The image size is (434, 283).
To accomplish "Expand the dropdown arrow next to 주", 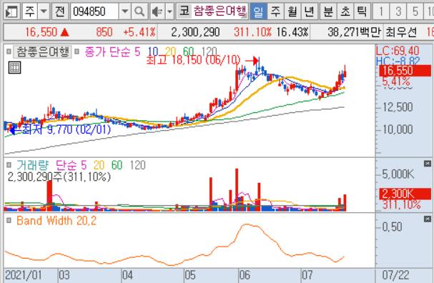I will [x=44, y=11].
